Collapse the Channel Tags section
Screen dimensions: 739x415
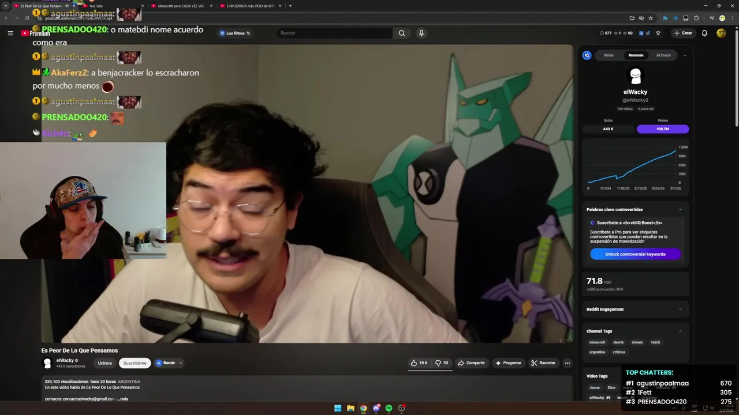click(x=680, y=331)
